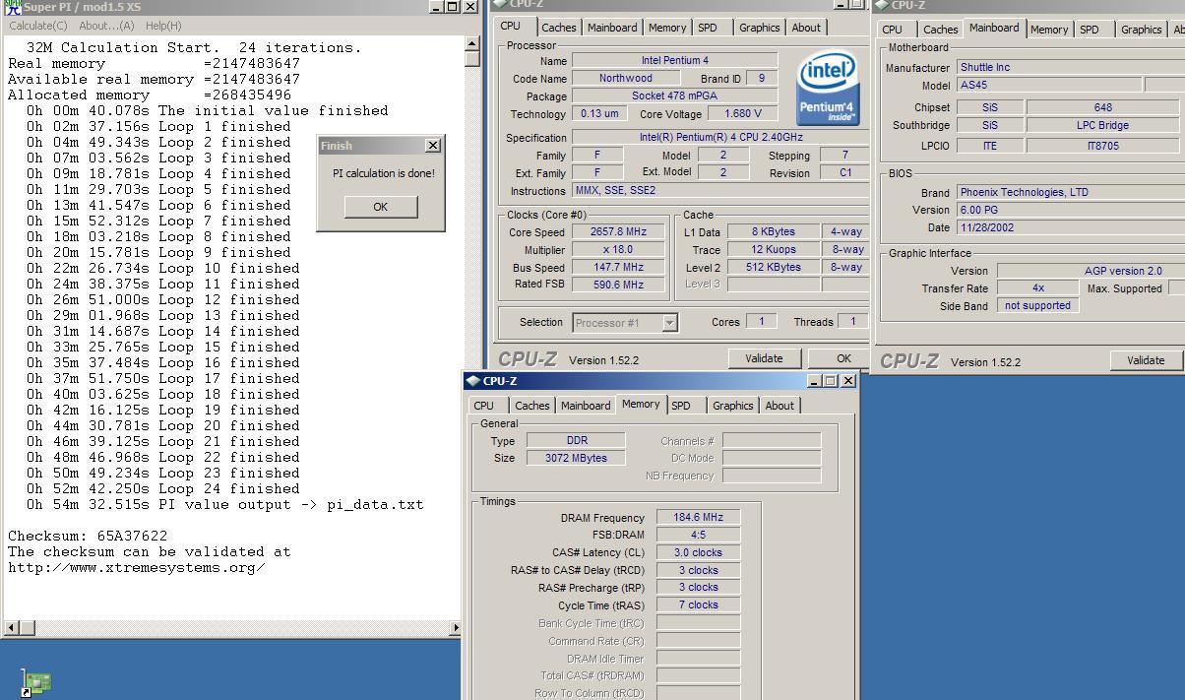This screenshot has width=1185, height=700.
Task: Click the CAS# Latency 3.0 clocks value
Action: point(698,552)
